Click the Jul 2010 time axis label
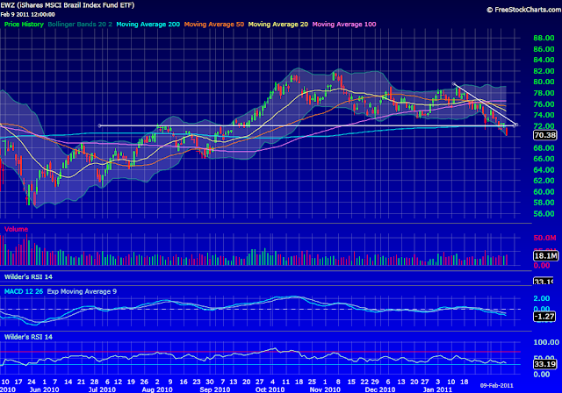 point(102,389)
